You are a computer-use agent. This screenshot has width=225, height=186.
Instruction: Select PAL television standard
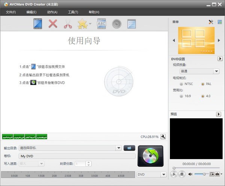(203, 84)
